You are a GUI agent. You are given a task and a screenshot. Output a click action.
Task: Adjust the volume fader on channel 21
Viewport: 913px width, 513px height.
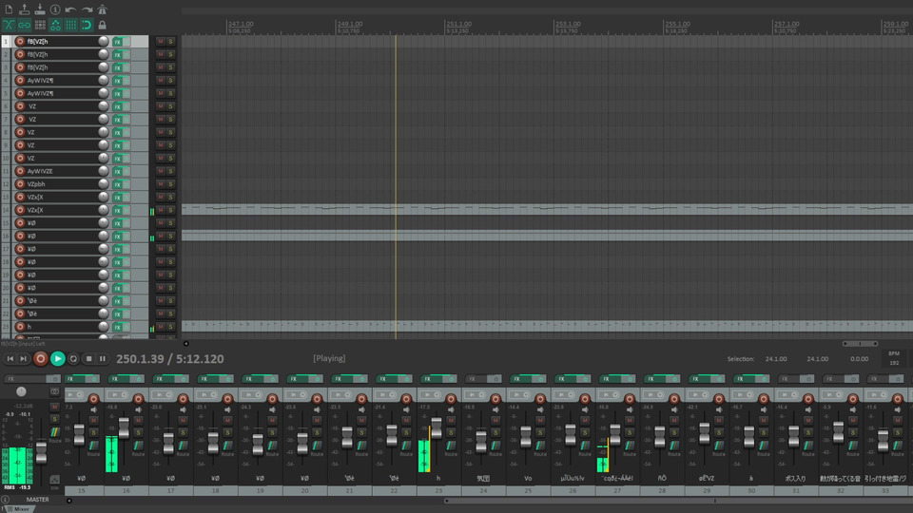347,437
